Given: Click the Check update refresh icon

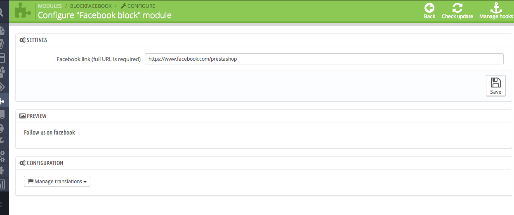Looking at the screenshot, I should point(457,8).
